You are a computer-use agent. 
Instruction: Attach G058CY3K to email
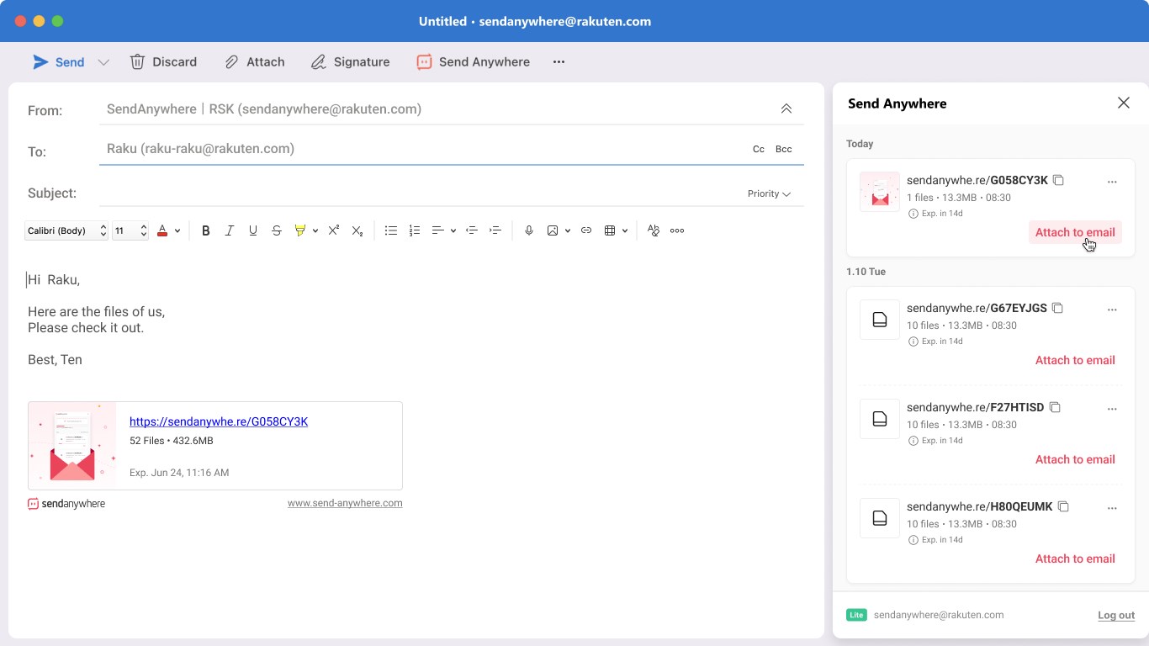coord(1075,232)
